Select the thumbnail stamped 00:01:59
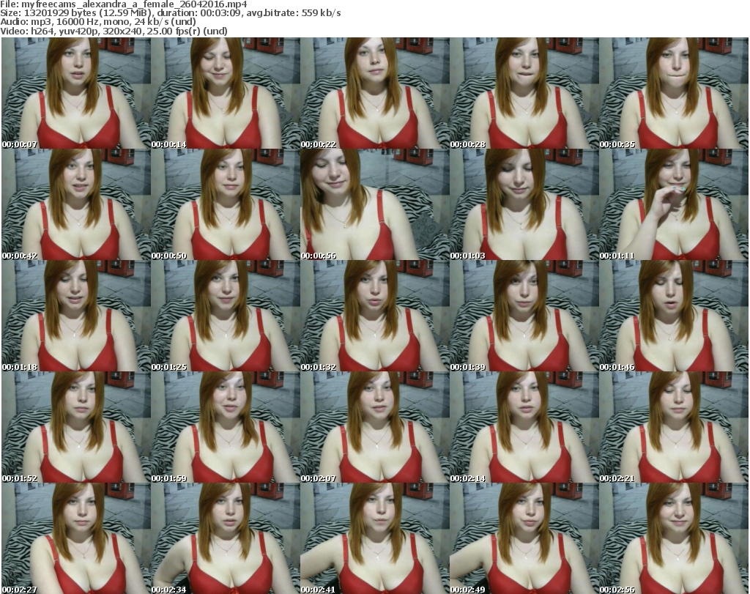Screen dimensions: 750x594 pos(226,427)
